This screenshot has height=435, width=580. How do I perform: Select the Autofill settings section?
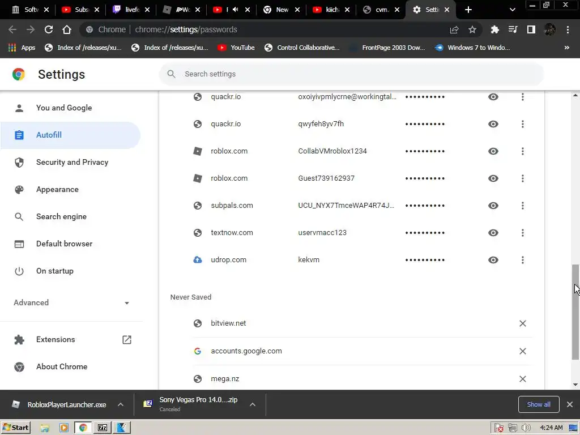click(70, 135)
